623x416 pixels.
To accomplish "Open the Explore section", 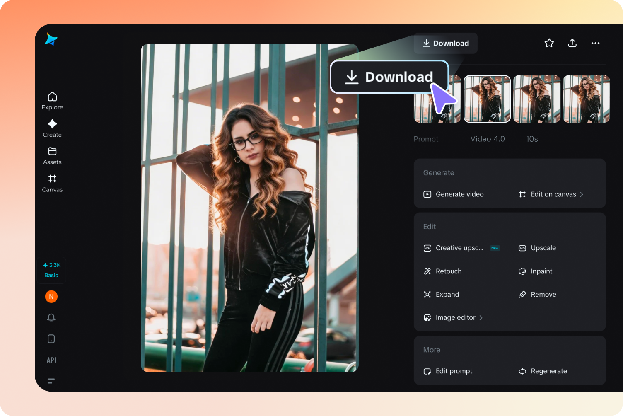I will 52,100.
